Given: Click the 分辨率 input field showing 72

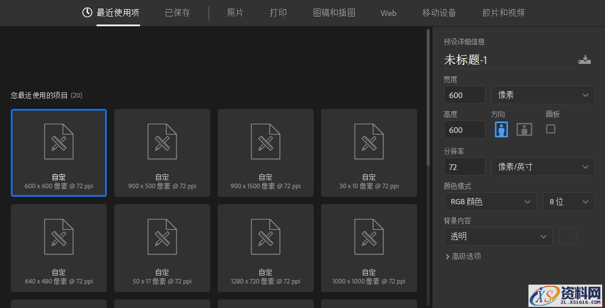Looking at the screenshot, I should 464,167.
